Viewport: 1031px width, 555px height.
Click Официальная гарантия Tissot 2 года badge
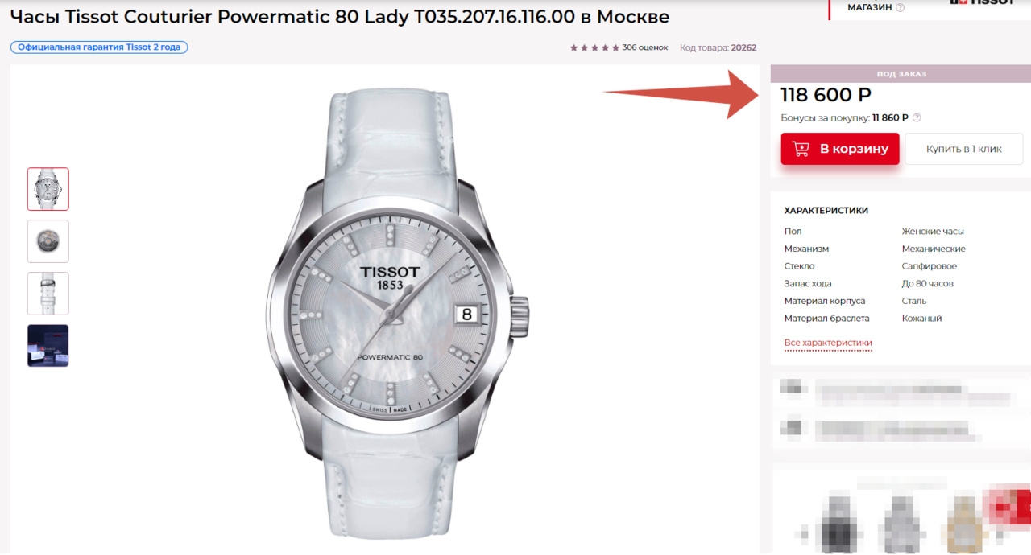click(x=99, y=47)
